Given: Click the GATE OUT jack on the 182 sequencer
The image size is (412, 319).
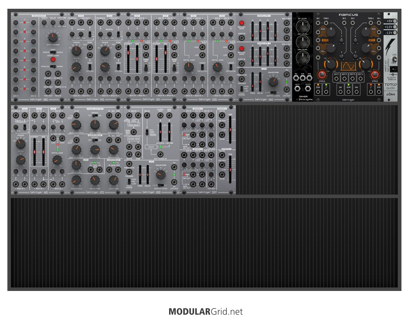Looking at the screenshot, I should click(x=48, y=82).
